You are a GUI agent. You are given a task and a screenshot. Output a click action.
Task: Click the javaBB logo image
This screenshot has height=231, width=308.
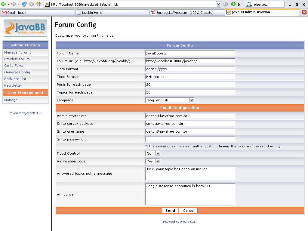coord(26,28)
